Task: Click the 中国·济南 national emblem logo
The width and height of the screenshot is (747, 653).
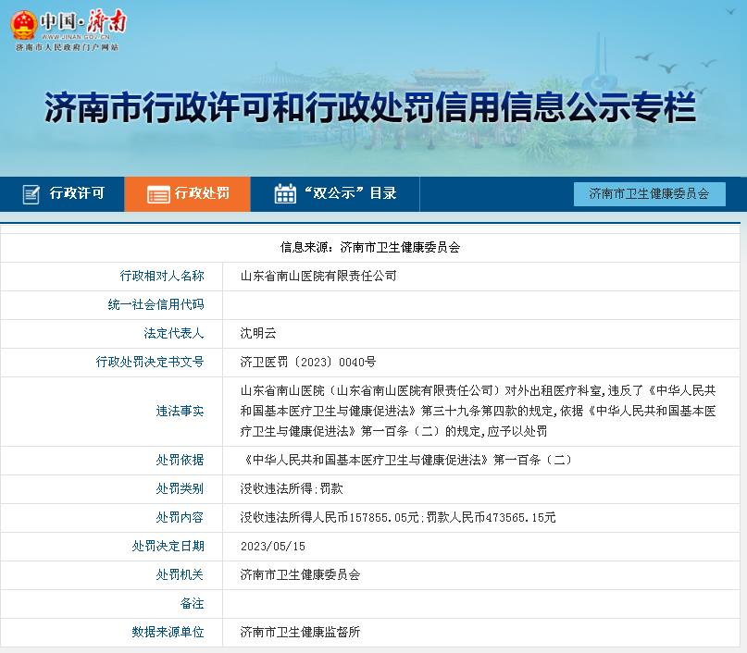Action: click(22, 22)
